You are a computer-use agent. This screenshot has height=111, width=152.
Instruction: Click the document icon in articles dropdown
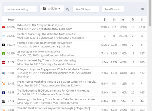coord(44,9)
